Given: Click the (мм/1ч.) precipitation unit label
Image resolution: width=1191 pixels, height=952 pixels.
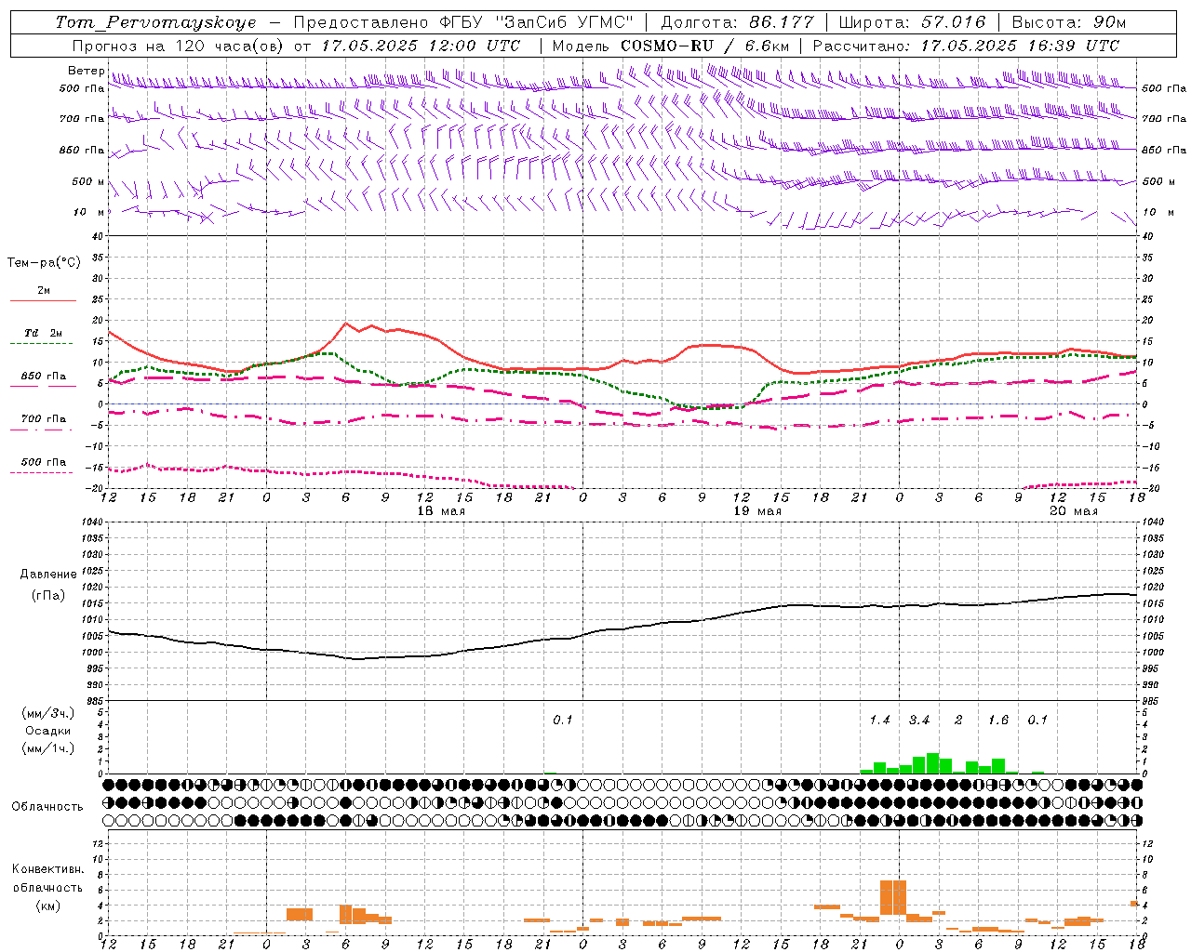Looking at the screenshot, I should point(48,748).
